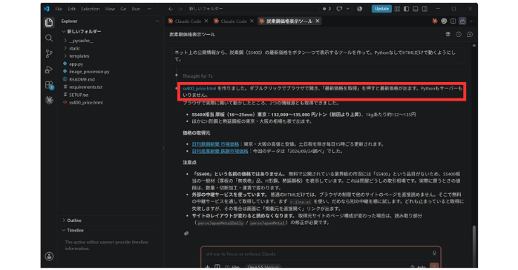Open the Run menu

(x=136, y=9)
